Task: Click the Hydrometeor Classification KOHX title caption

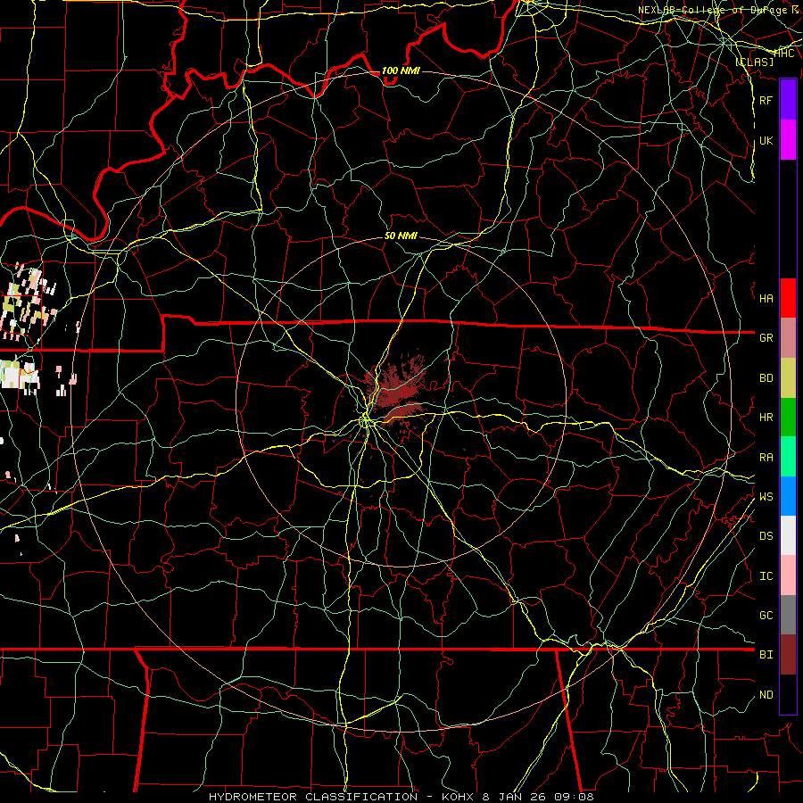Action: pyautogui.click(x=401, y=797)
